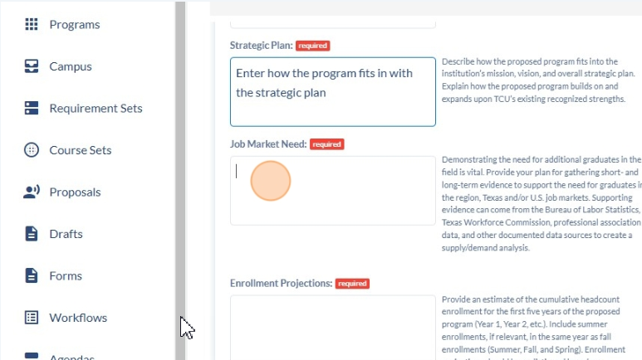Open the Drafts document icon
Image resolution: width=642 pixels, height=360 pixels.
click(x=32, y=234)
